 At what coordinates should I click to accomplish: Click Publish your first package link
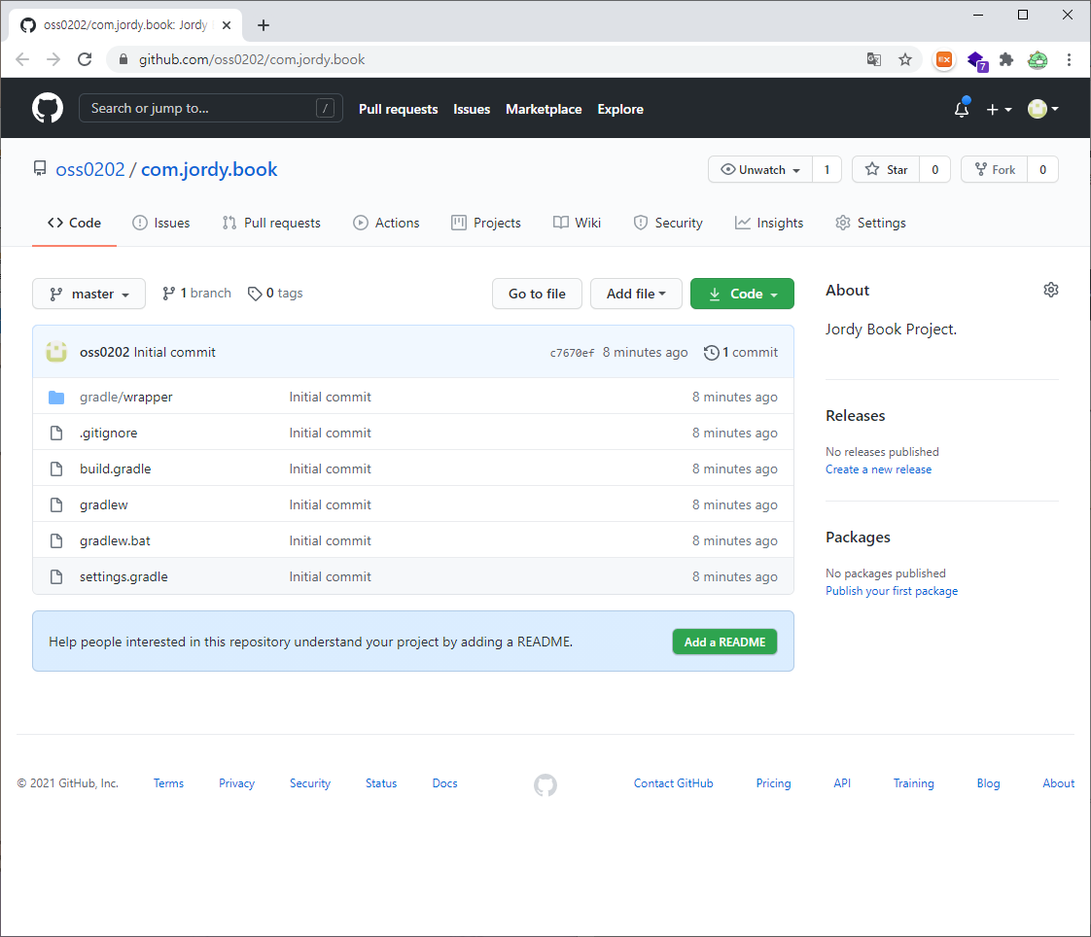coord(892,591)
